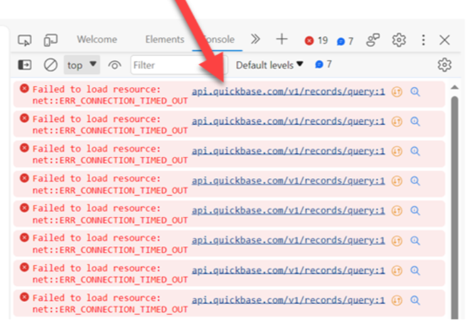Activate the inspect element picker tool
Screen dimensions: 468x327
[25, 40]
